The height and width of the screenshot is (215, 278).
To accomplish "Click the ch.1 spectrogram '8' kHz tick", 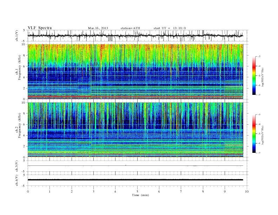I will [x=24, y=56].
